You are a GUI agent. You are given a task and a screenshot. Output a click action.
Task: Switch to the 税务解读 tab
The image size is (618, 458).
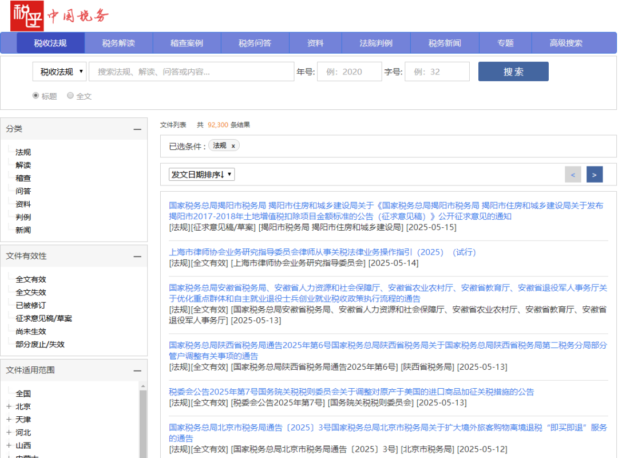click(118, 43)
